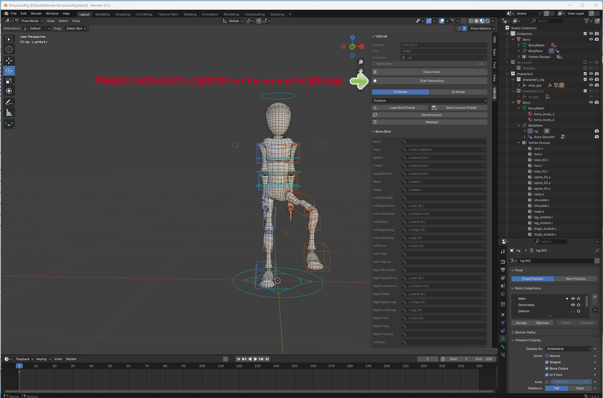This screenshot has width=603, height=398.
Task: Switch to the Animation workspace tab
Action: pyautogui.click(x=210, y=14)
